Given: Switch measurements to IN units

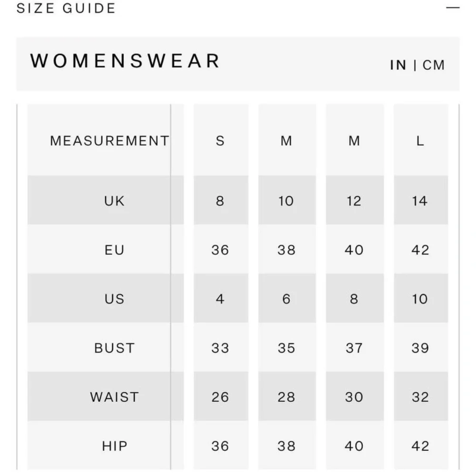Looking at the screenshot, I should click(x=398, y=65).
